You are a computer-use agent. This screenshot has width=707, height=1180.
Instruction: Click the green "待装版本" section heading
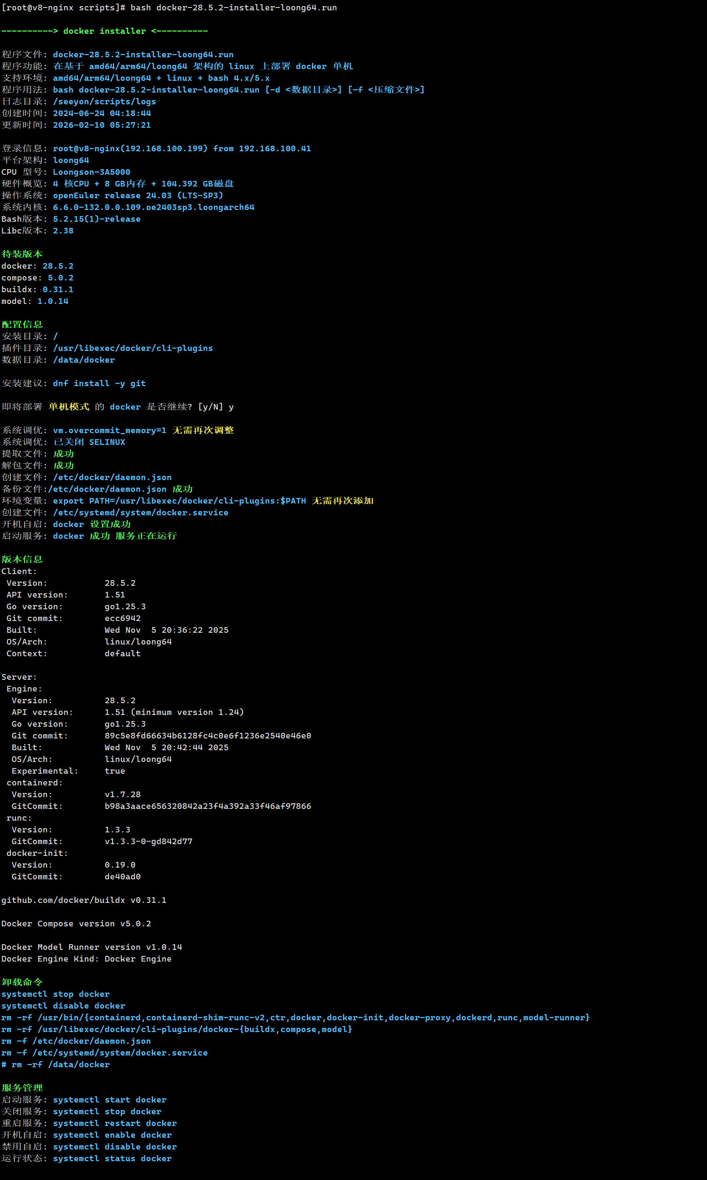tap(22, 255)
